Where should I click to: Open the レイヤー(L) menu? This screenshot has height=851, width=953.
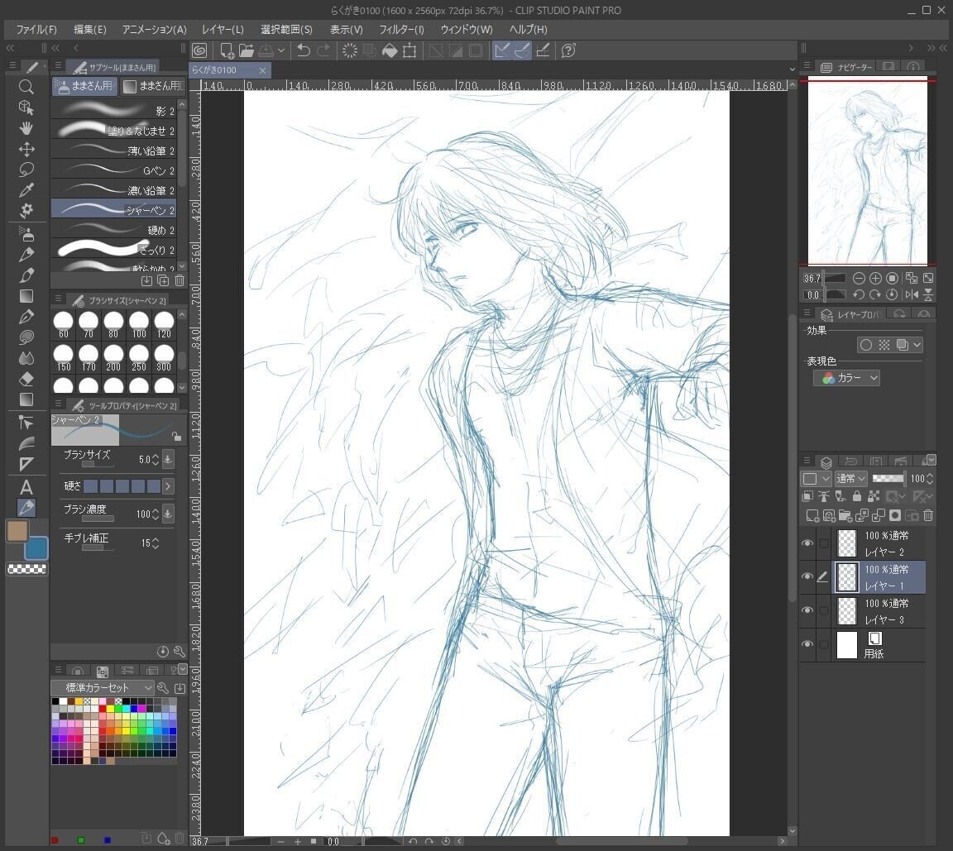point(223,29)
